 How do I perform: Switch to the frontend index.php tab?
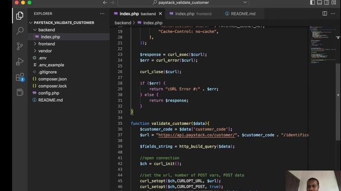point(193,14)
